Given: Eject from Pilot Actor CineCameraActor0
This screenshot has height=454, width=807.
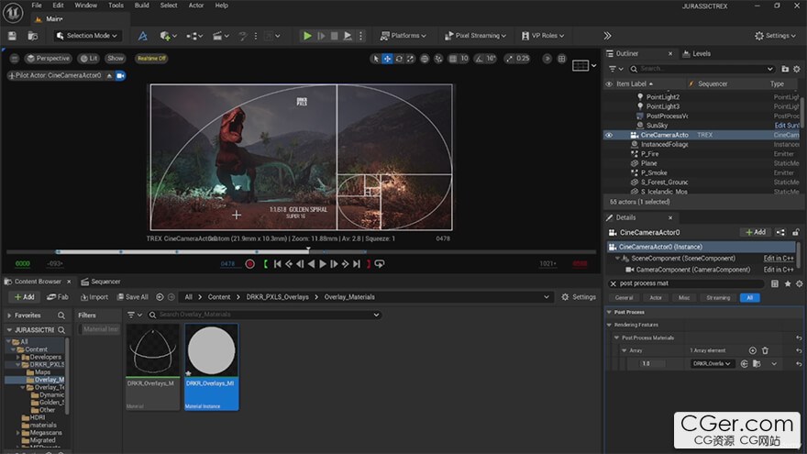Looking at the screenshot, I should (110, 75).
